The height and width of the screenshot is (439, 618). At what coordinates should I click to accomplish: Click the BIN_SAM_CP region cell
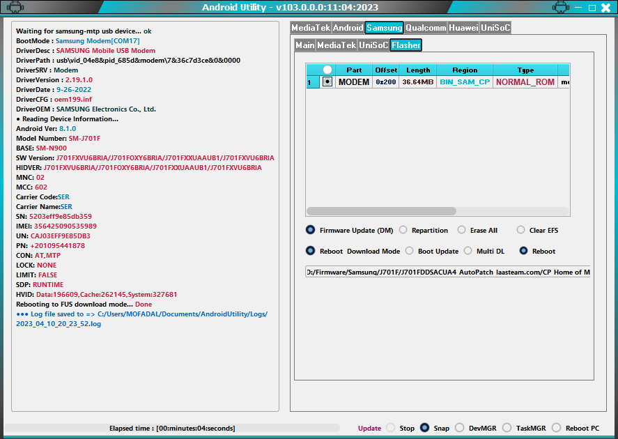[465, 82]
